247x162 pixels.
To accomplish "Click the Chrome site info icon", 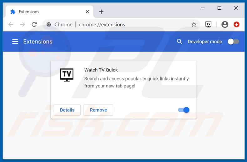I will click(49, 24).
